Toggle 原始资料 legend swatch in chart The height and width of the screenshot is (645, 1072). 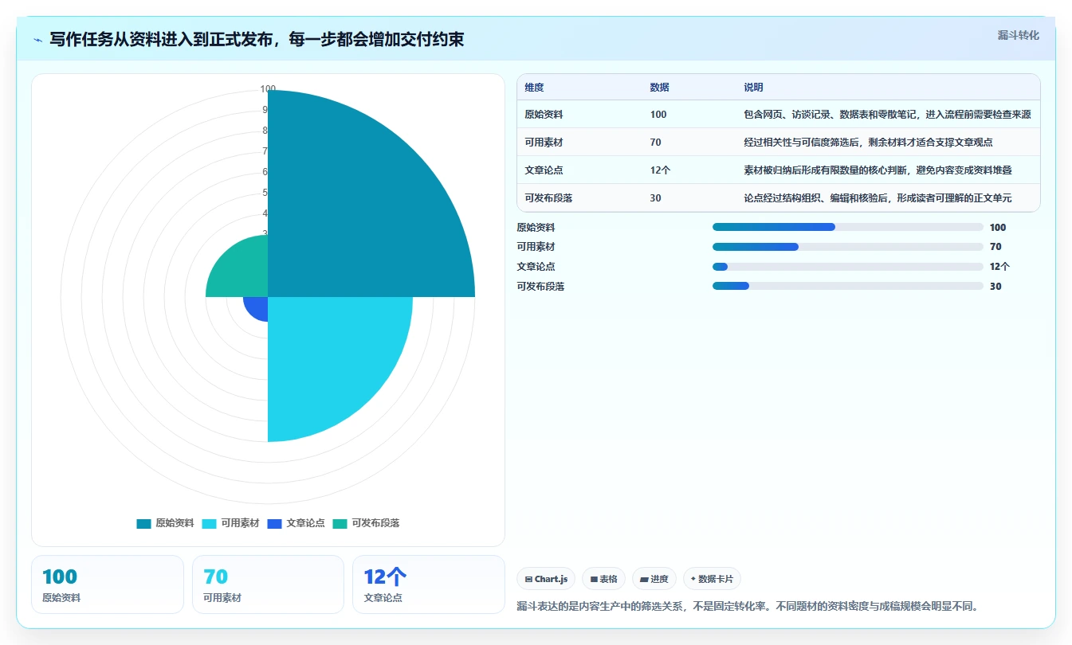point(143,524)
